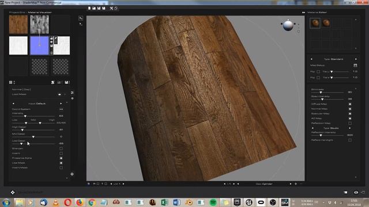Select the white map beside the normal map
Image resolution: width=369 pixels, height=207 pixels.
pyautogui.click(x=62, y=45)
